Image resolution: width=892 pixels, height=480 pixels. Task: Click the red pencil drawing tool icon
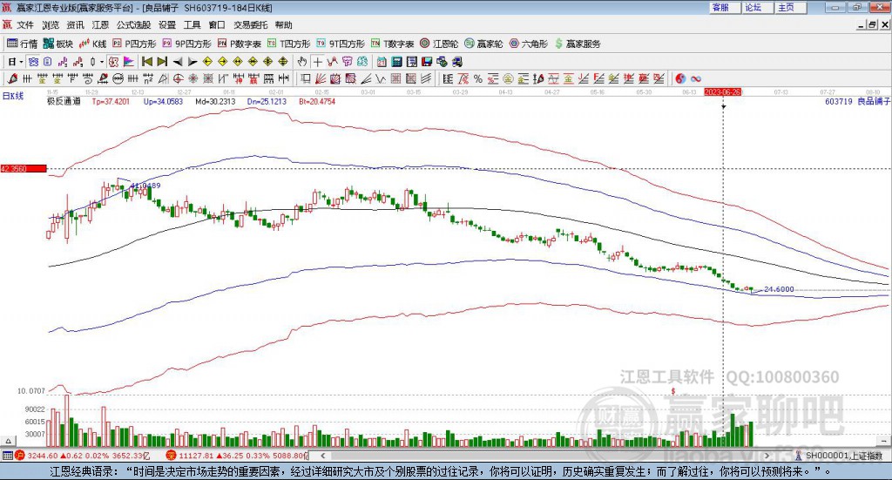[12, 78]
